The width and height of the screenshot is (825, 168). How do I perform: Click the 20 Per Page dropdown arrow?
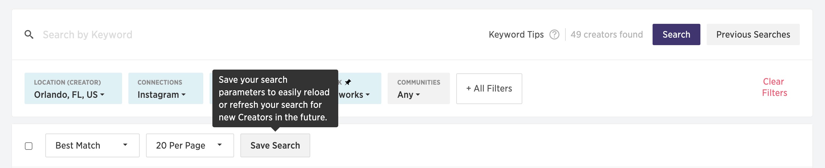coord(219,145)
